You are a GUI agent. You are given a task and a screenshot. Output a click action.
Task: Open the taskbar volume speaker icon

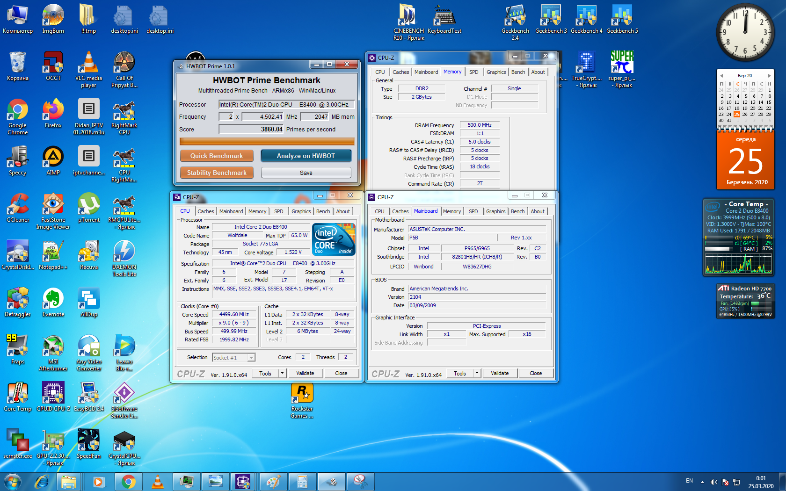click(x=713, y=482)
